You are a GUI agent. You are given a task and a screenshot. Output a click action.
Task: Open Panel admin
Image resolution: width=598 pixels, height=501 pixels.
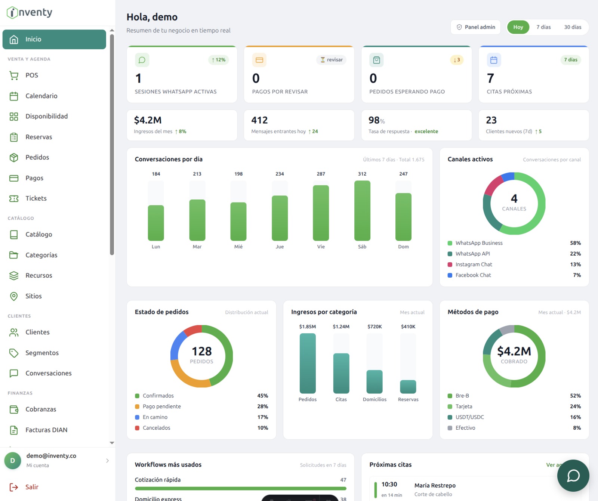tap(475, 27)
